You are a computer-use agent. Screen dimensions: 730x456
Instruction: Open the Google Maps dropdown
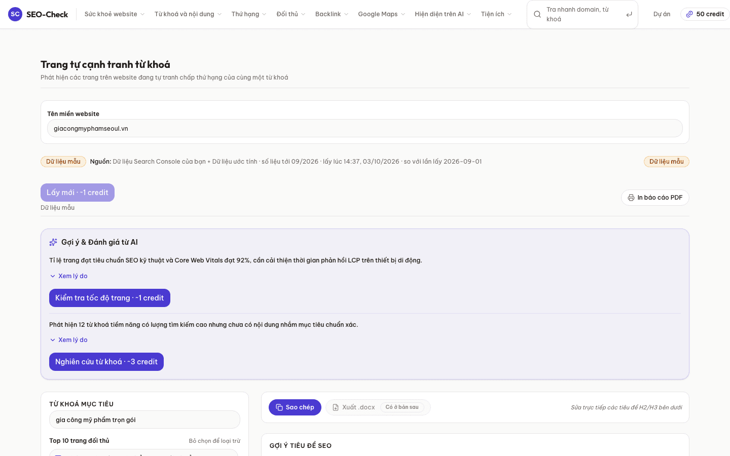382,14
